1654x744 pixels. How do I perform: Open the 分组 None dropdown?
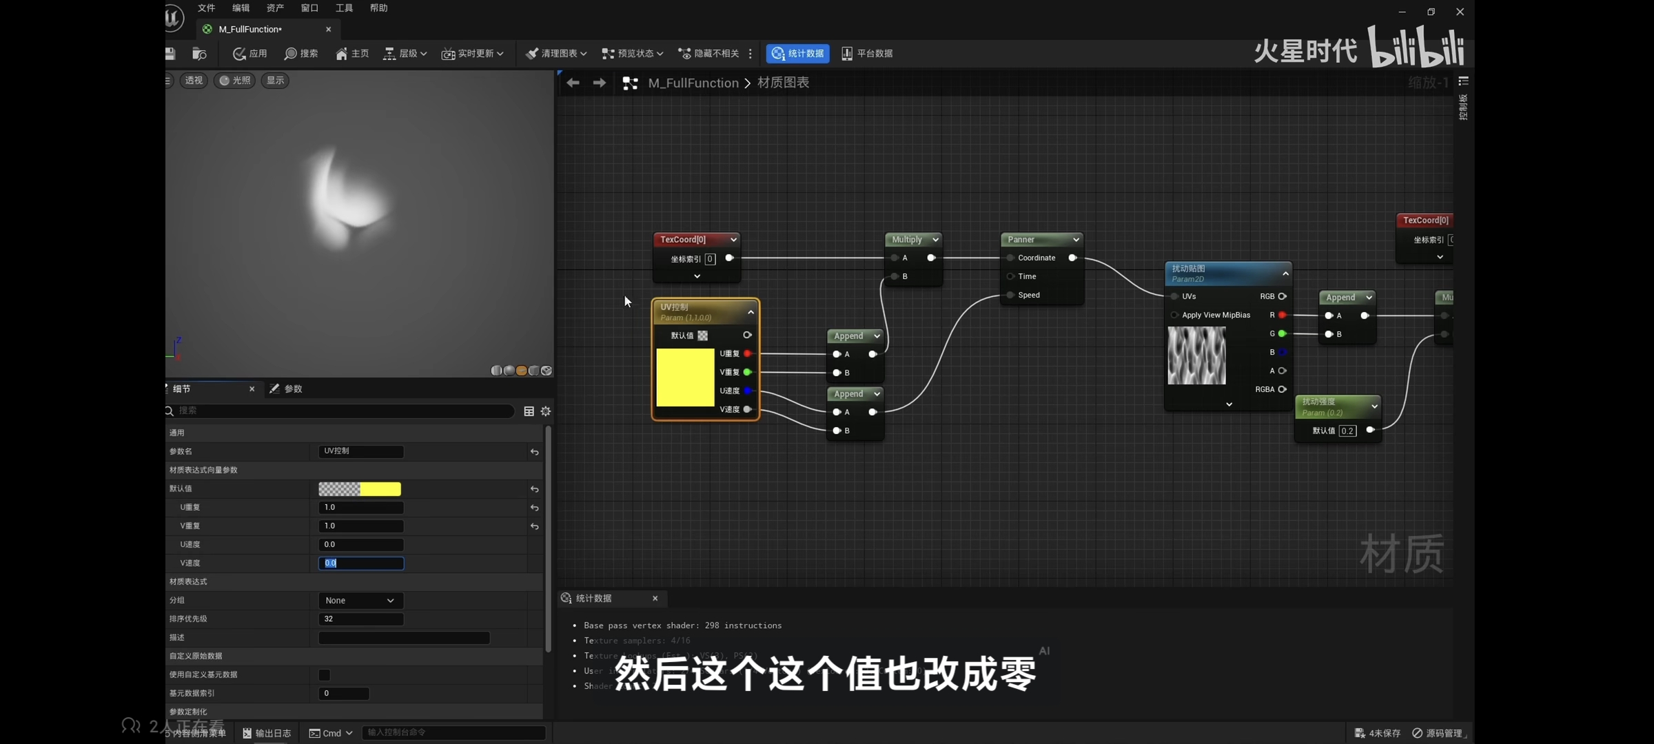(x=360, y=601)
